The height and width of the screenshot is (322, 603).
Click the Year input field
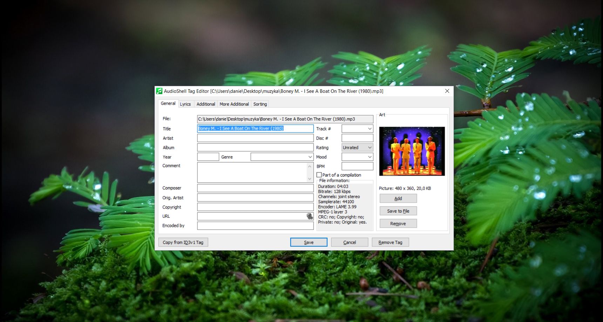click(208, 157)
